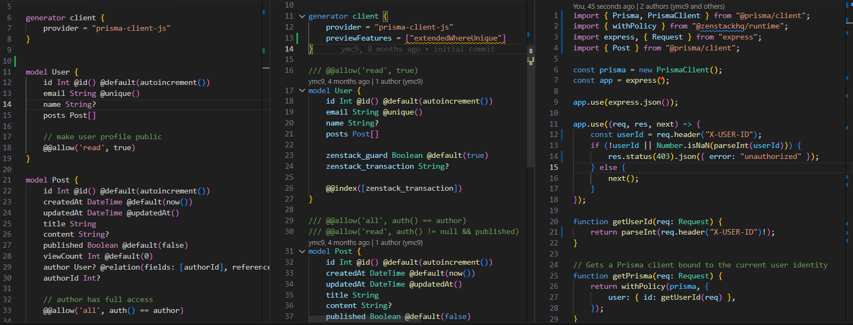Viewport: 853px width, 325px height.
Task: Open the '2 authors (ymc9 and others)' code lens
Action: click(x=682, y=5)
